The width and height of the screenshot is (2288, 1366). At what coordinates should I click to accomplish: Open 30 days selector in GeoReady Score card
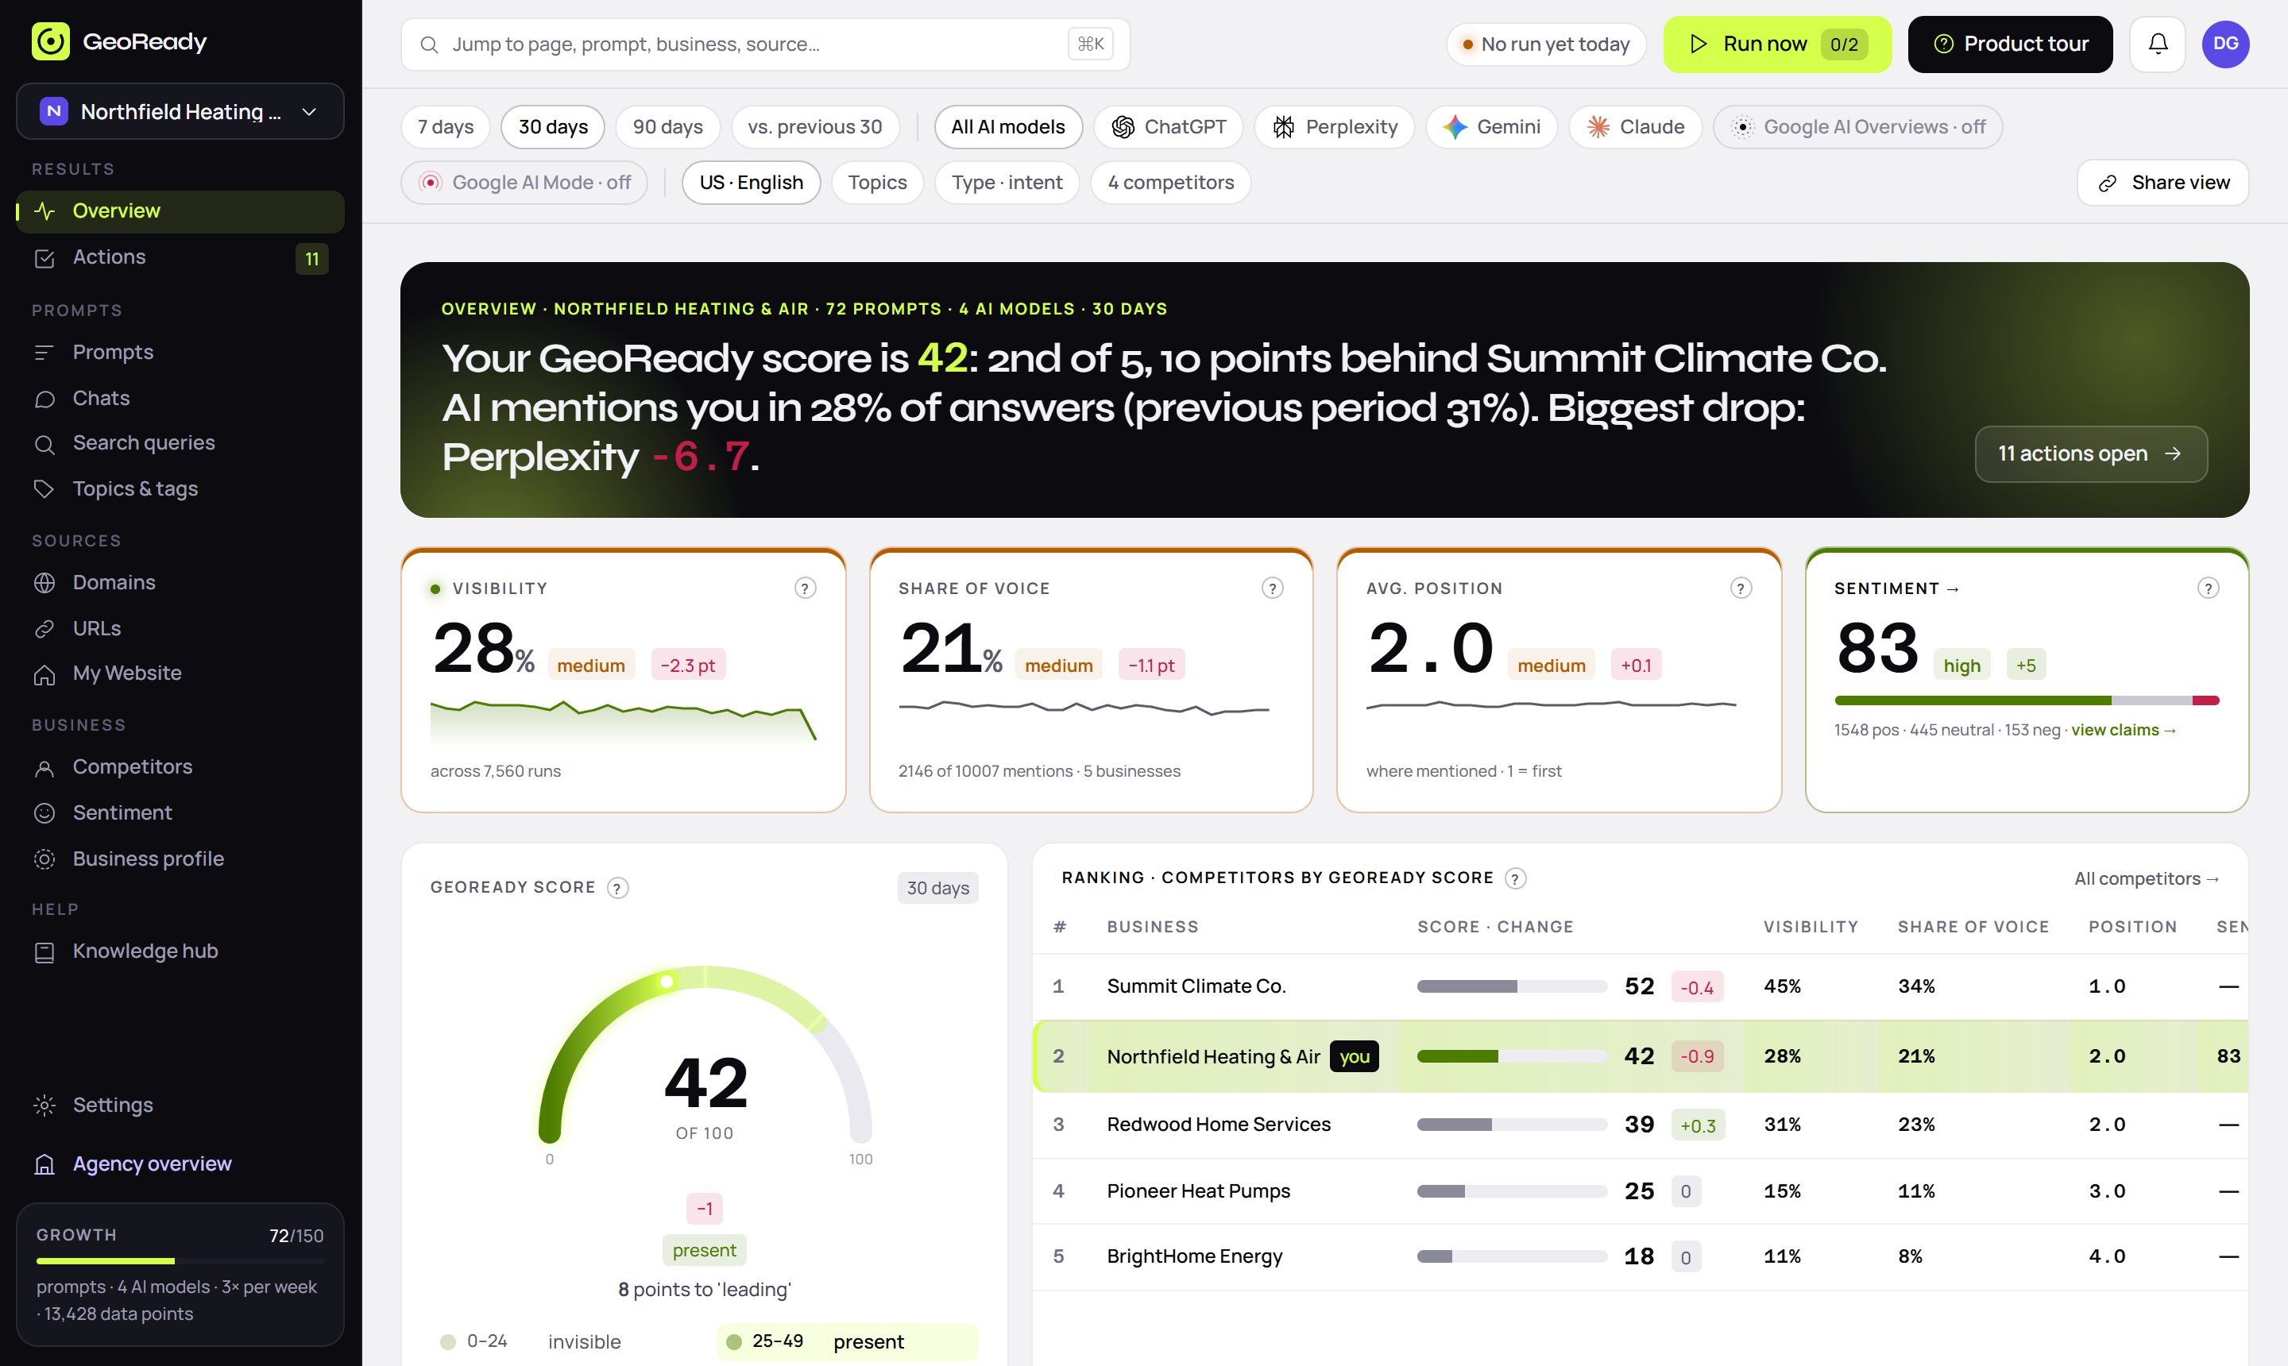(937, 888)
